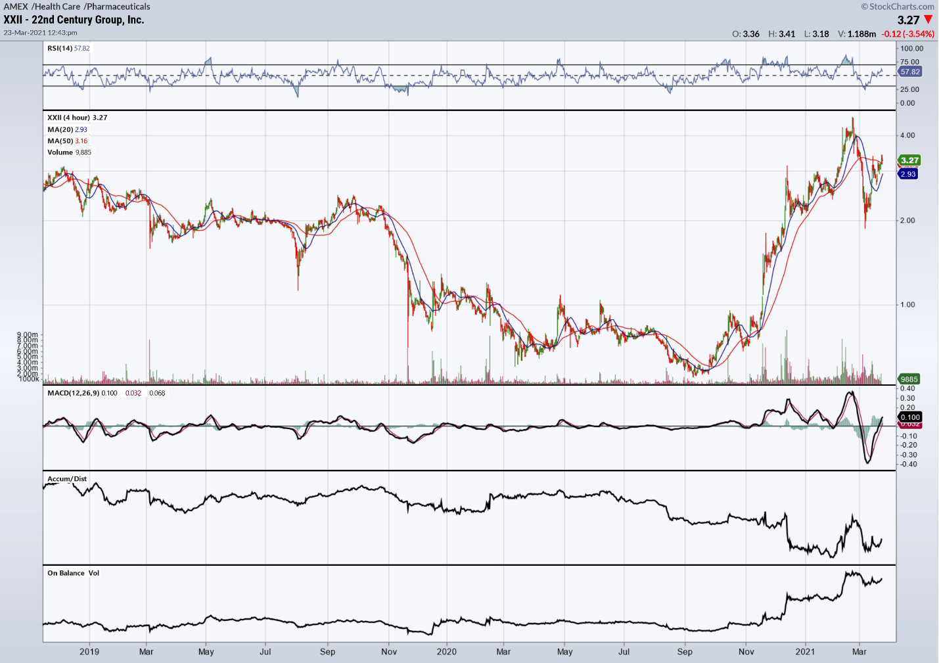Click the 2021 date axis label

pos(805,652)
